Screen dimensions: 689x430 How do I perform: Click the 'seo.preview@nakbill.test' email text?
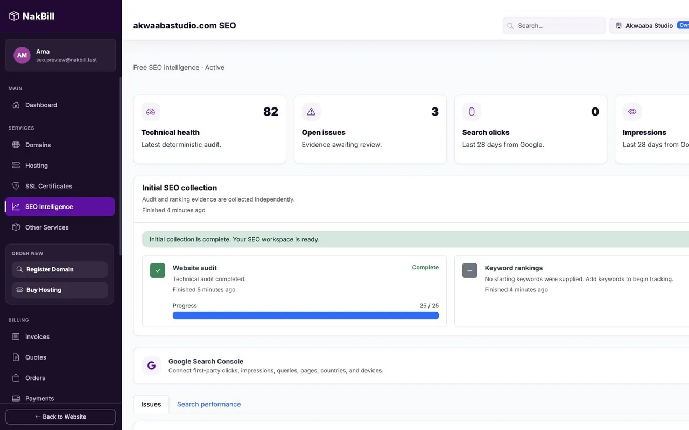(x=66, y=60)
